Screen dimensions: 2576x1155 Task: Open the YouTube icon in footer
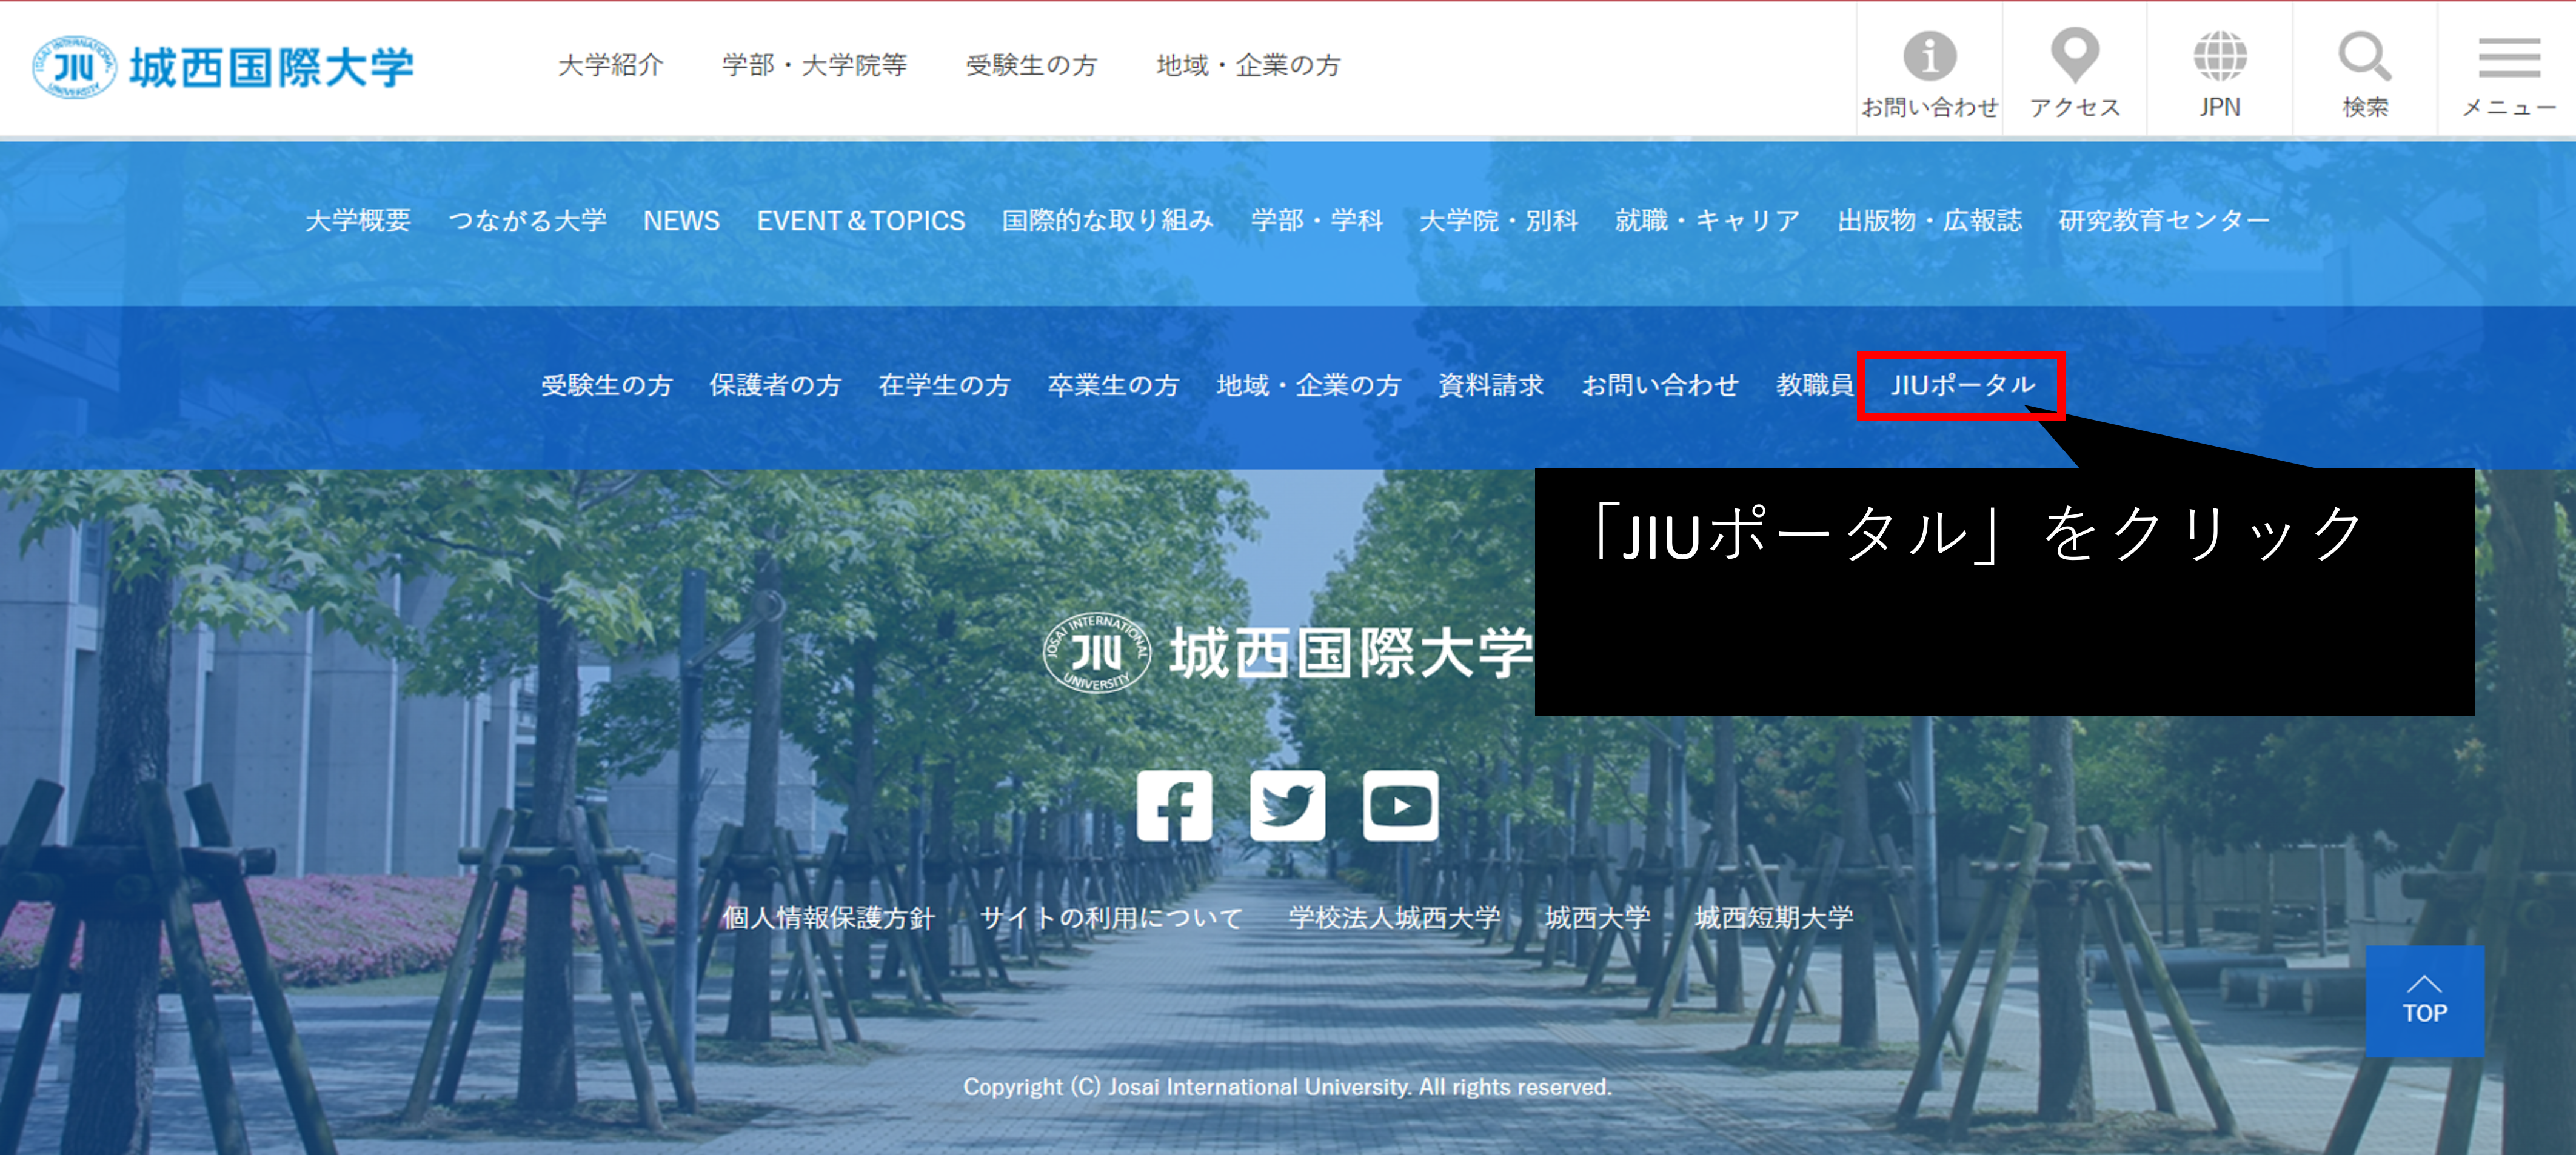pyautogui.click(x=1400, y=805)
